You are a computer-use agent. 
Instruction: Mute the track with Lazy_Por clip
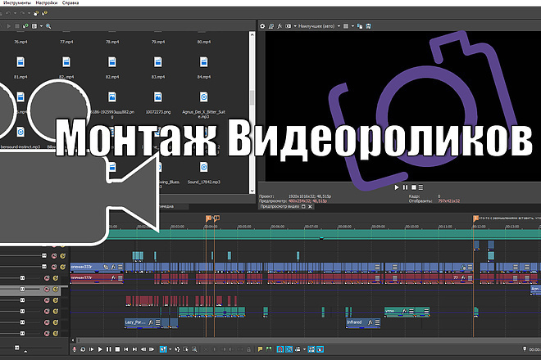tap(47, 322)
